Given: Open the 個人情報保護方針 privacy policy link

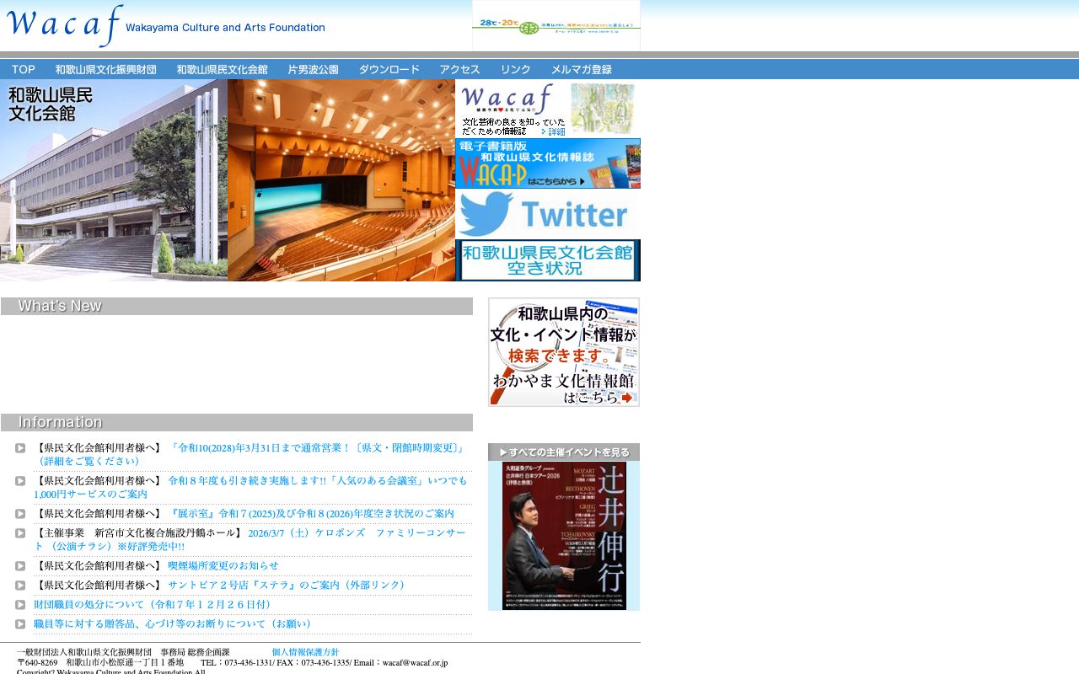Looking at the screenshot, I should 304,651.
